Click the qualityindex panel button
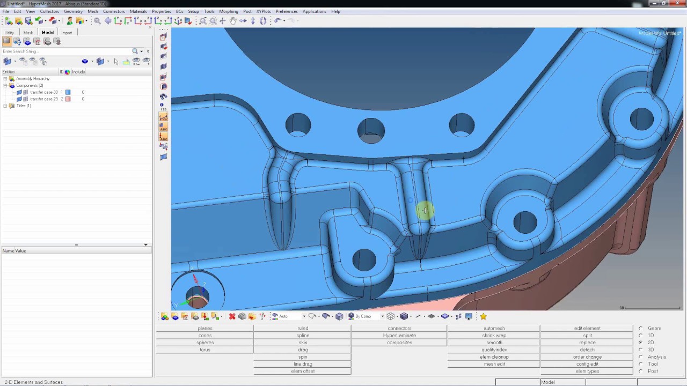This screenshot has height=386, width=687. point(494,350)
